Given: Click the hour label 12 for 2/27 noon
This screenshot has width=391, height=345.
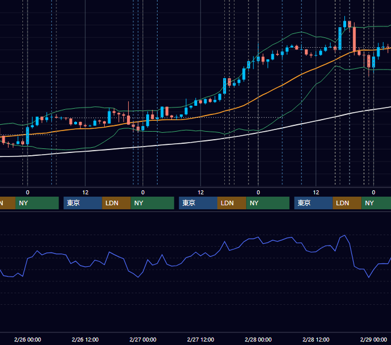Looking at the screenshot, I should coord(201,193).
